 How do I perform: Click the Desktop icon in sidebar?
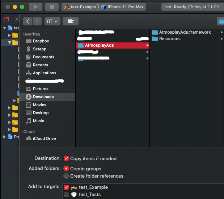pyautogui.click(x=29, y=113)
